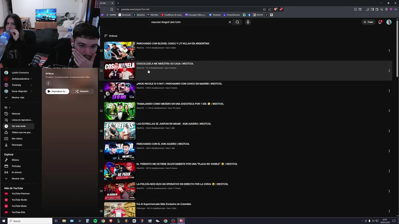The width and height of the screenshot is (399, 224).
Task: Bookmark this page with bookmark icon
Action: [112, 9]
